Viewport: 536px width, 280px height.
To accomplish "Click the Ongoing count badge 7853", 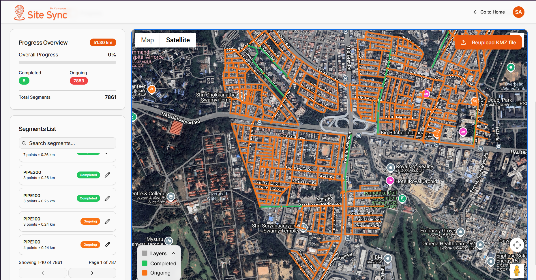I will [x=79, y=81].
